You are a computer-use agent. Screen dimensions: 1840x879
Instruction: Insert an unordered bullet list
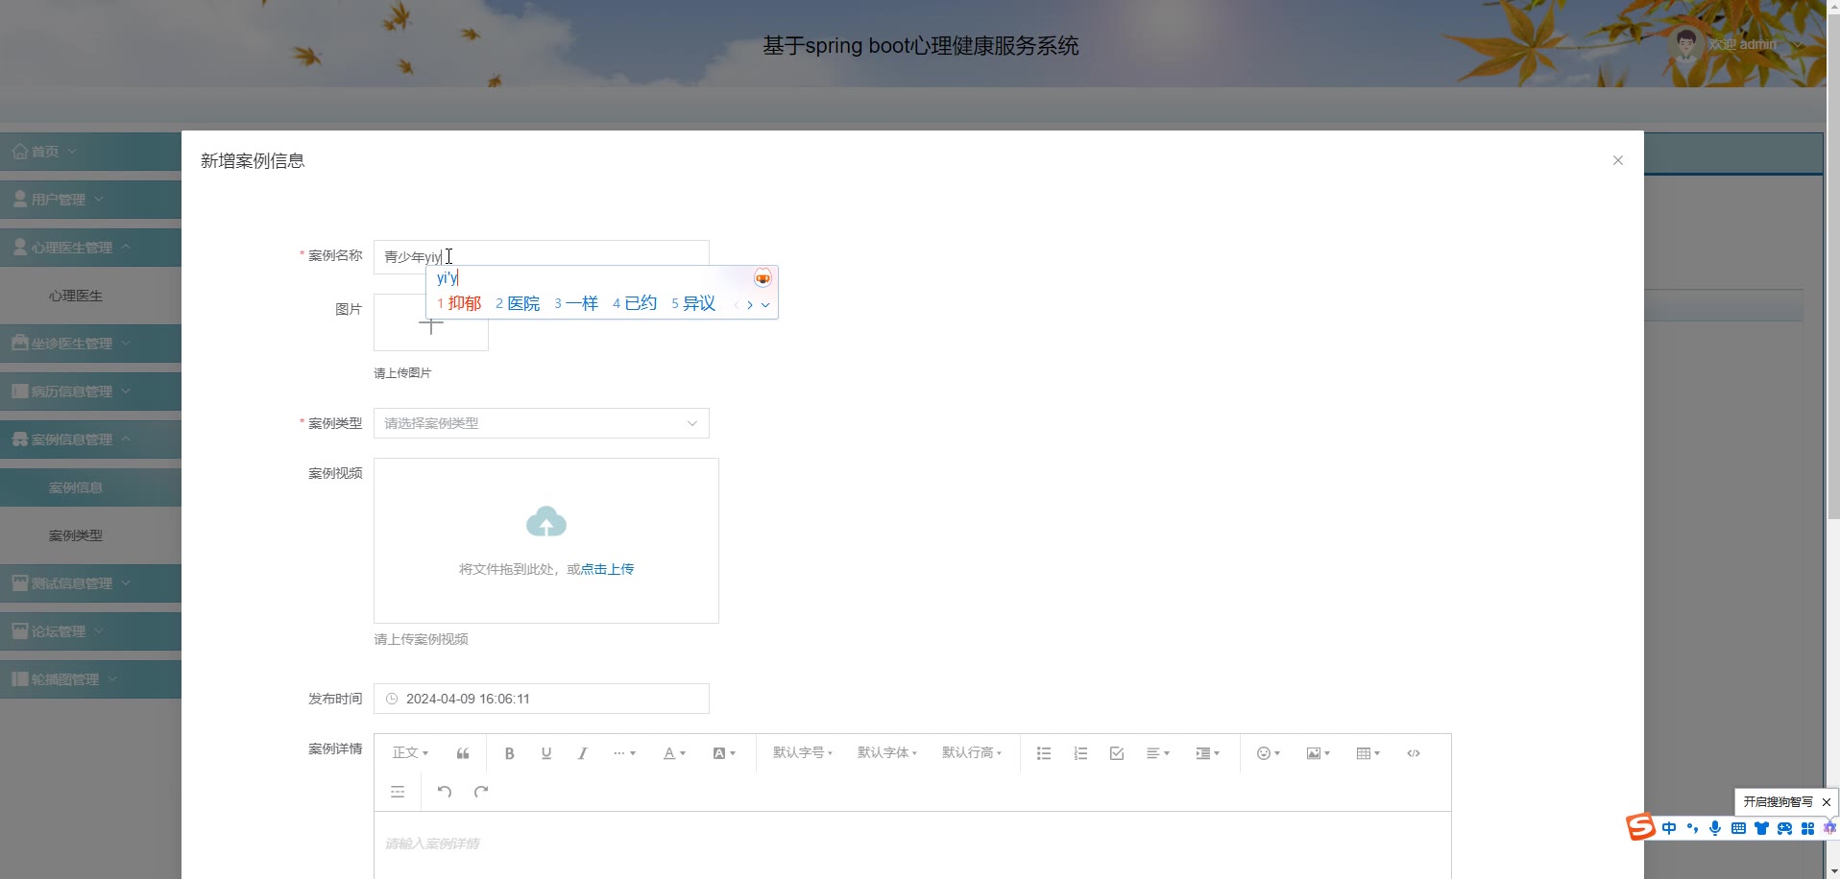(1044, 753)
